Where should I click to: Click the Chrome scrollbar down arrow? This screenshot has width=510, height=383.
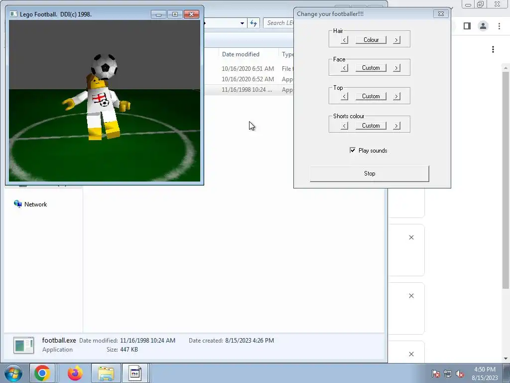[x=506, y=359]
